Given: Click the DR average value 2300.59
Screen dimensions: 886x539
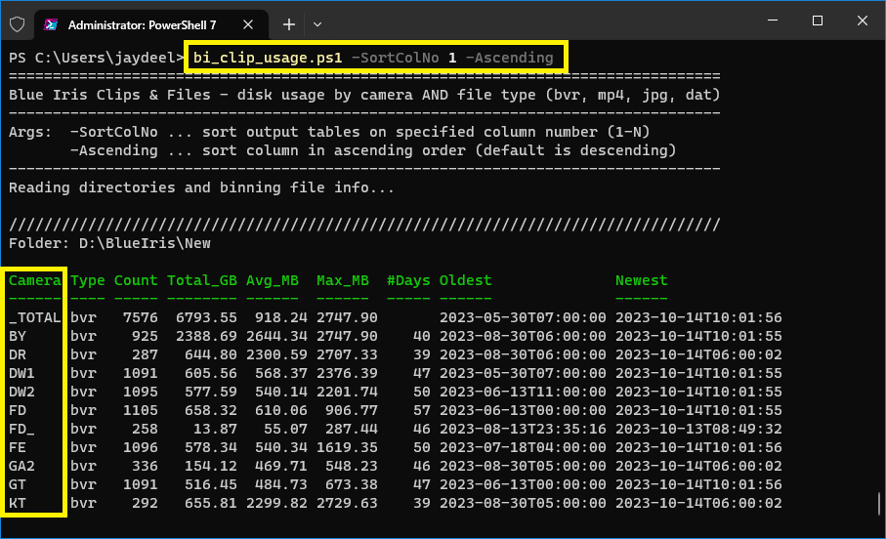Looking at the screenshot, I should click(x=276, y=354).
